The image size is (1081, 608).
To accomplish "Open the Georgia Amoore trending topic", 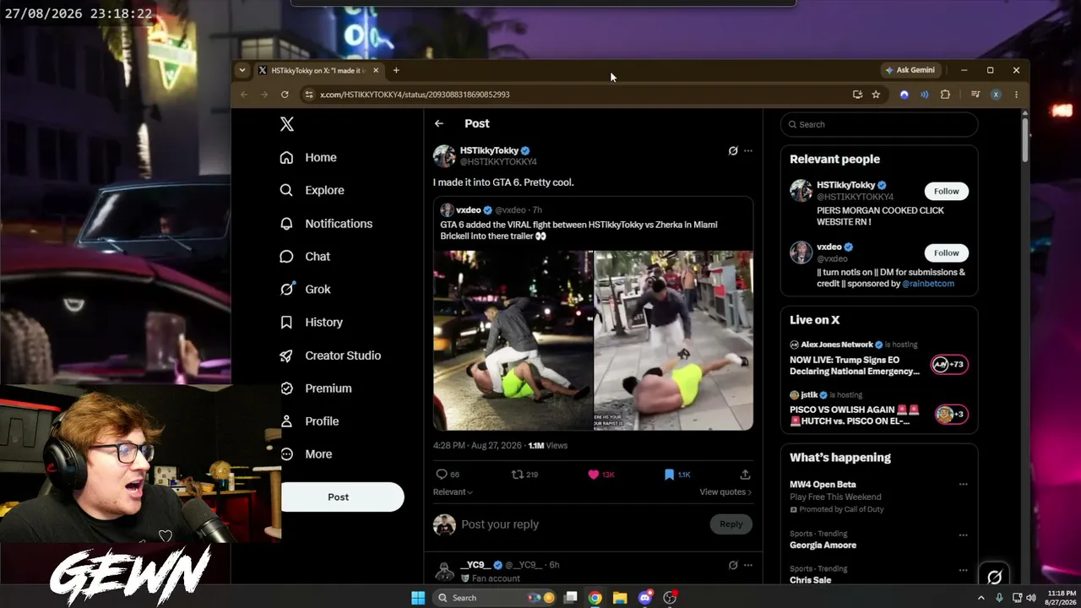I will (x=823, y=545).
